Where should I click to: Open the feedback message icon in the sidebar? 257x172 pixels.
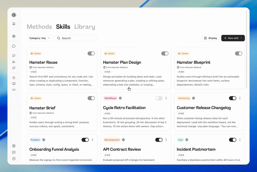pyautogui.click(x=14, y=152)
